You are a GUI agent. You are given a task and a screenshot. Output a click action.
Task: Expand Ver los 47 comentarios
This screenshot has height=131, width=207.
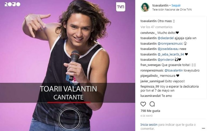click(x=156, y=27)
